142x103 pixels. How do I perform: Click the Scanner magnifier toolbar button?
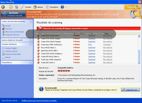coord(26,7)
